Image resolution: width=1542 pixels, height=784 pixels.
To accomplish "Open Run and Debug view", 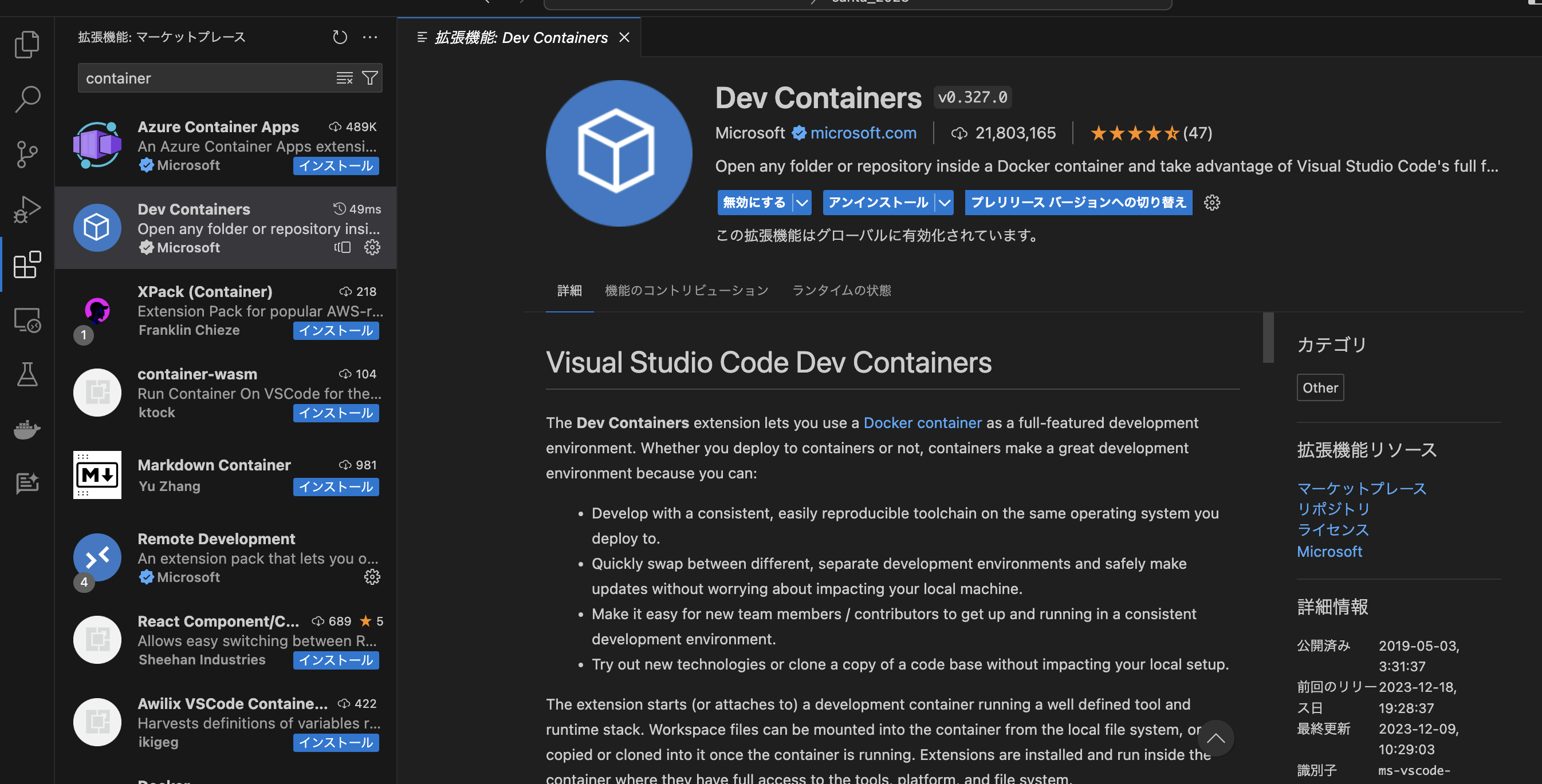I will point(27,209).
